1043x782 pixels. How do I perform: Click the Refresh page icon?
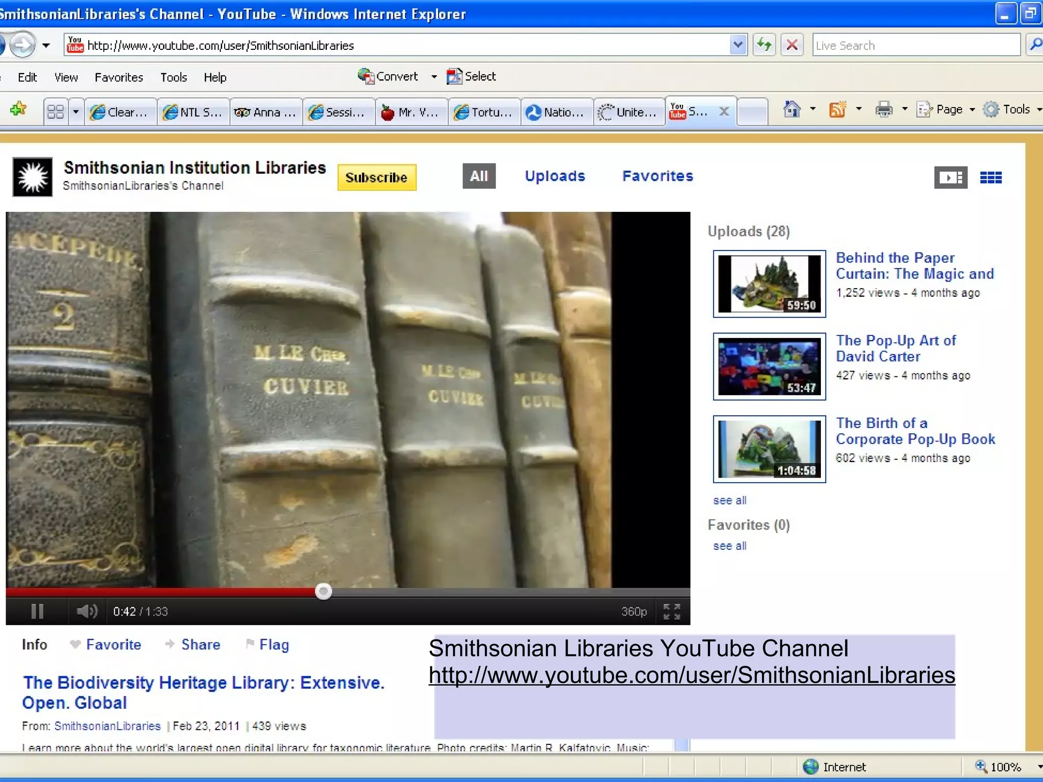[764, 45]
